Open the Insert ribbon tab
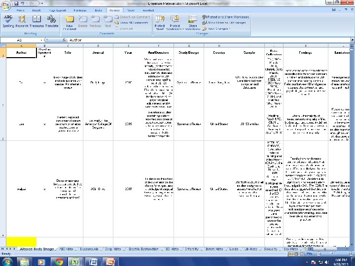This screenshot has width=355, height=266. [36, 10]
